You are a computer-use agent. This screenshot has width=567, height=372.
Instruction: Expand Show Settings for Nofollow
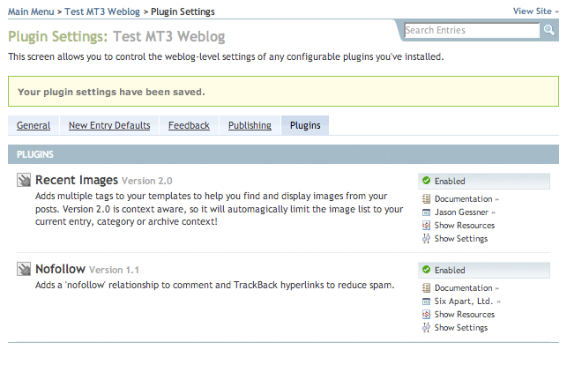point(460,328)
